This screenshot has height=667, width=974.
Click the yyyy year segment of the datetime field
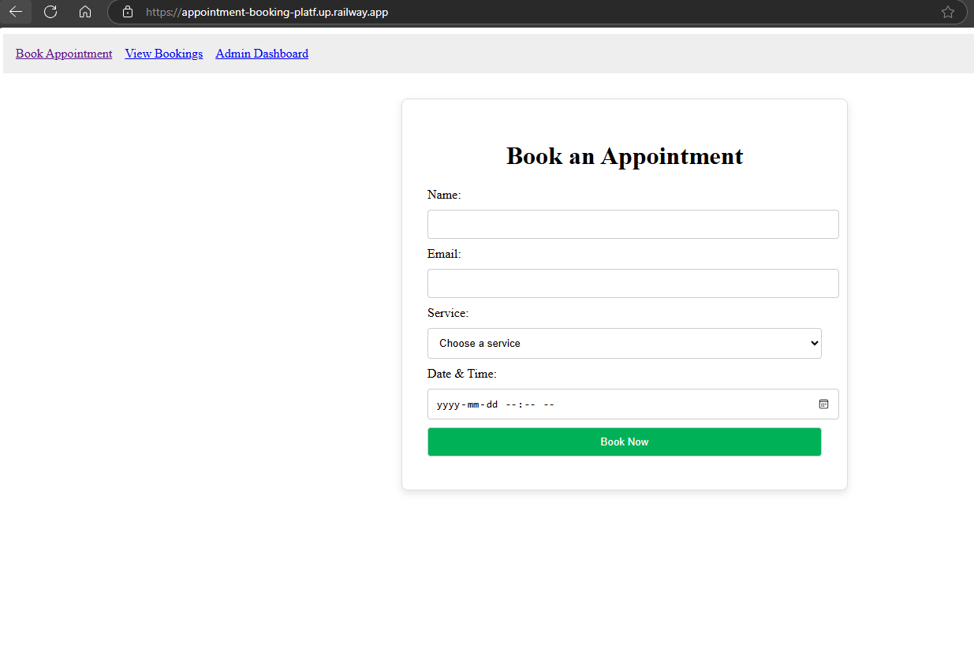click(x=446, y=404)
